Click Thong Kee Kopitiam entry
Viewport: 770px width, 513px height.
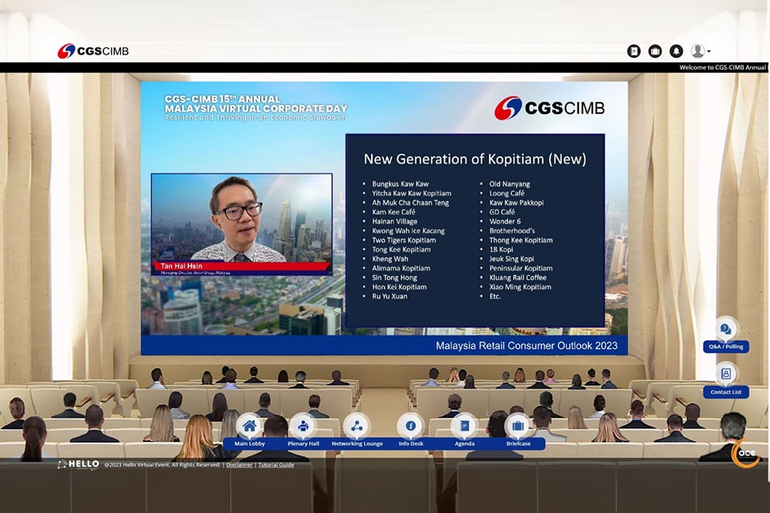(521, 240)
